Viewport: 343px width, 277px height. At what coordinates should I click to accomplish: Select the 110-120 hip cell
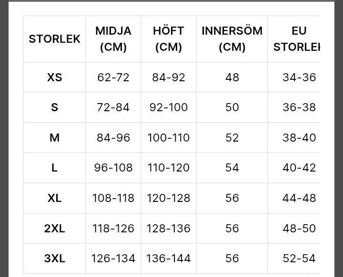(x=169, y=168)
